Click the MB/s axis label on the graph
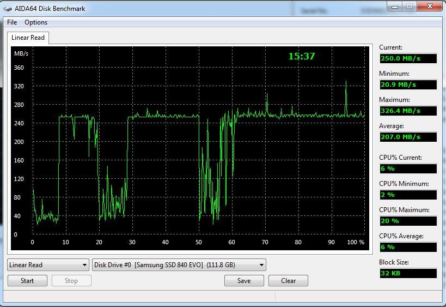 click(21, 53)
